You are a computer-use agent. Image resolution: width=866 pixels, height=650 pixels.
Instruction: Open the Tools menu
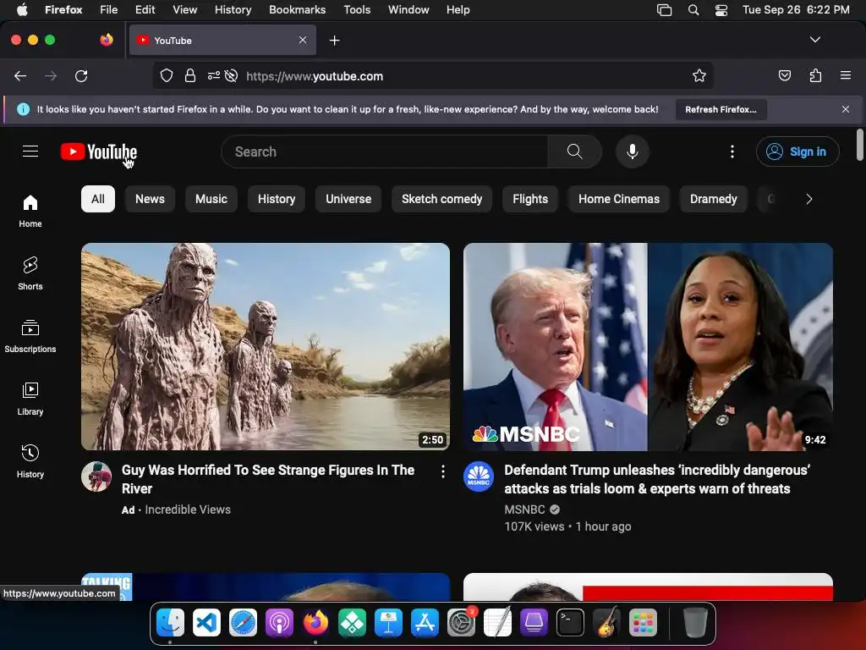coord(357,10)
